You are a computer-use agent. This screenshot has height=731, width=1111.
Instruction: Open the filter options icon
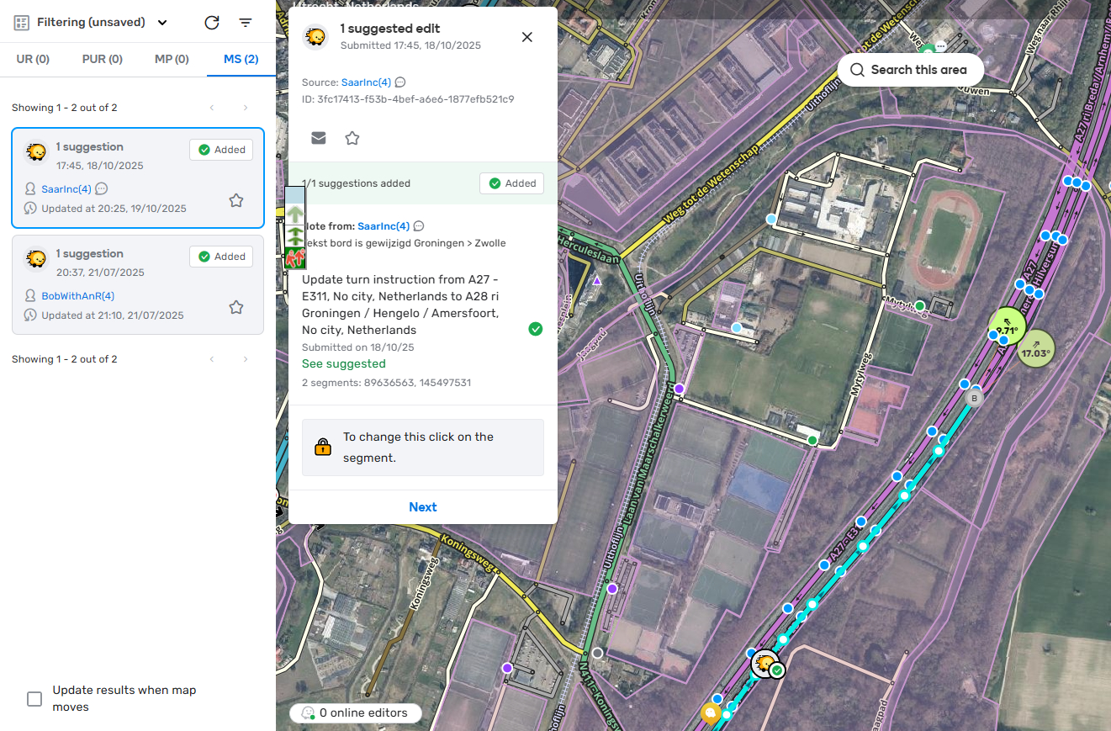[246, 23]
